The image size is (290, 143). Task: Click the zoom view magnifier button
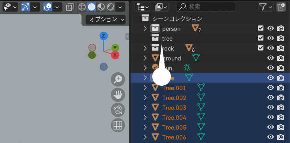[x=118, y=79]
